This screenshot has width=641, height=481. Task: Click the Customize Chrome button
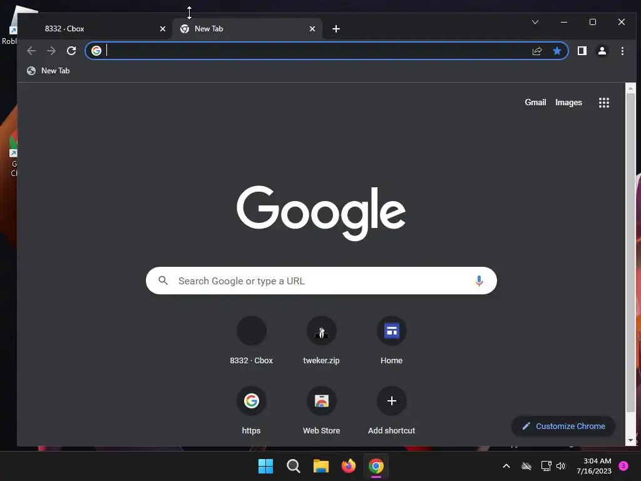coord(563,426)
